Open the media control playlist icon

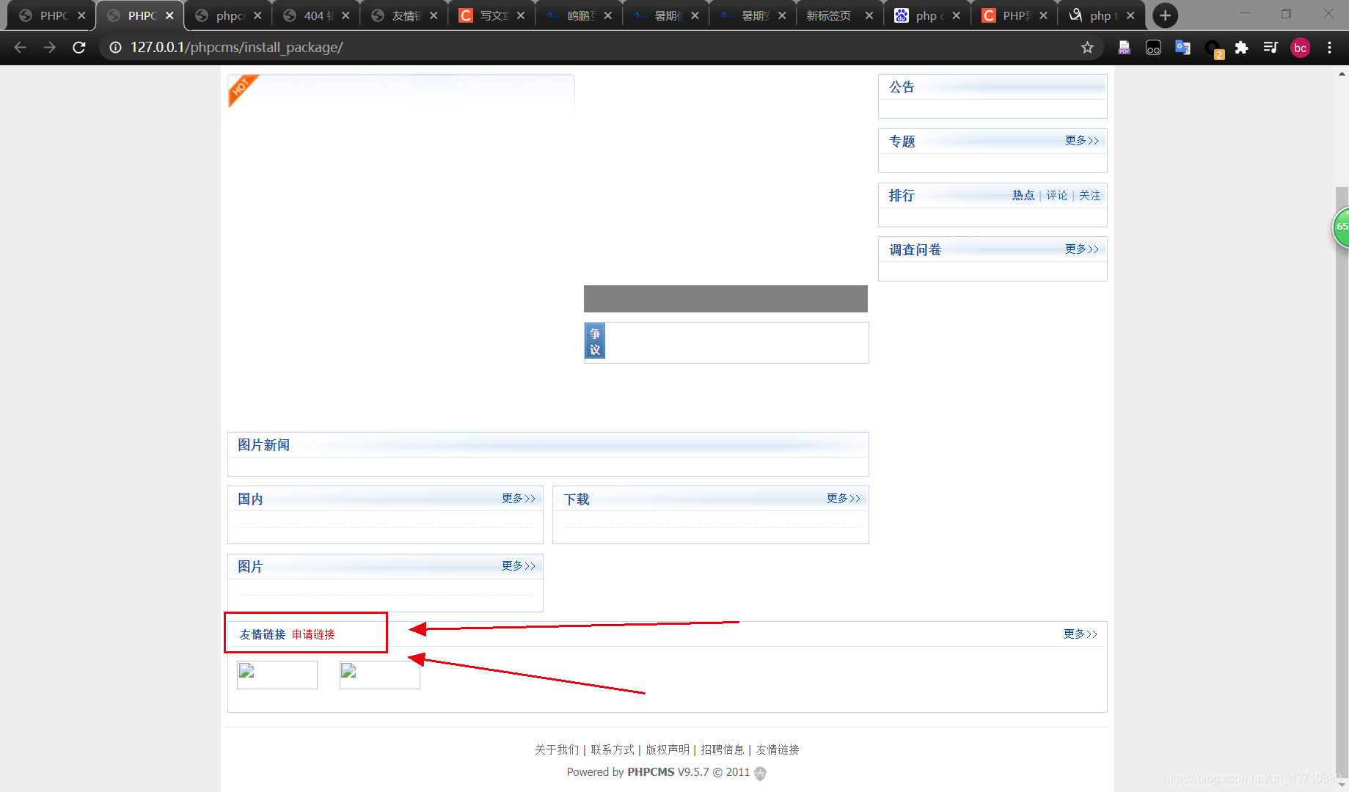tap(1271, 48)
